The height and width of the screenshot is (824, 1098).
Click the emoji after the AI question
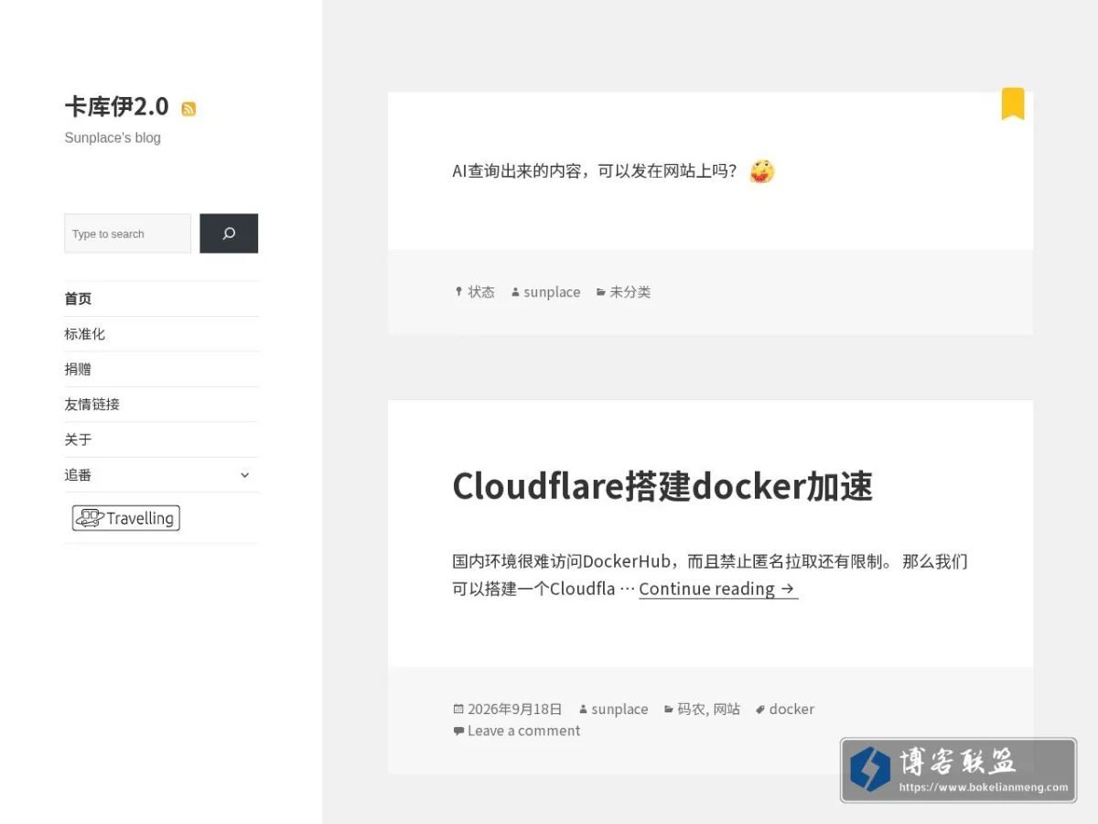(x=761, y=171)
